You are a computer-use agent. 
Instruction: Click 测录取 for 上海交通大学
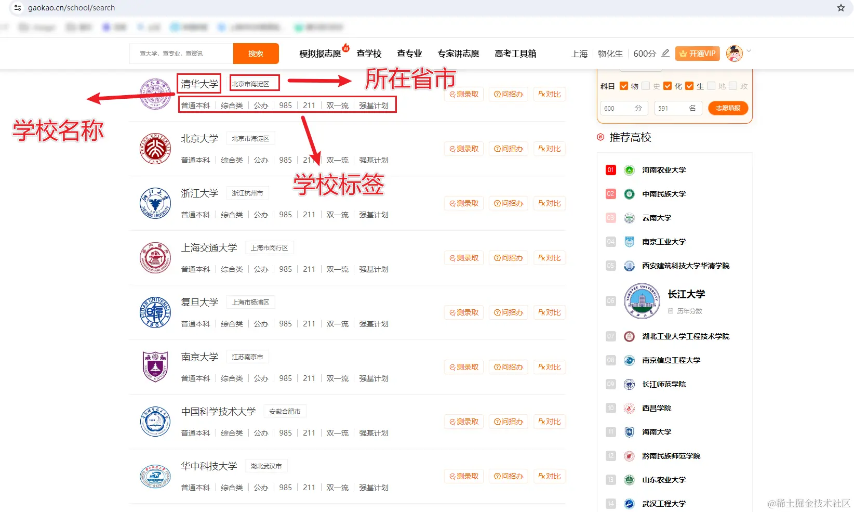point(464,258)
